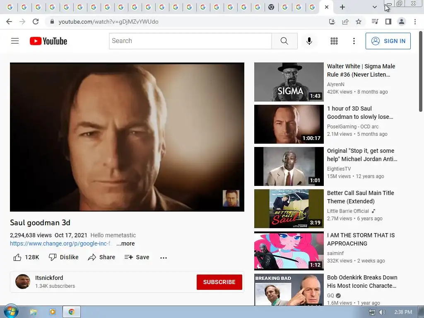Click the channel watermark in video corner
Image resolution: width=424 pixels, height=318 pixels.
231,198
